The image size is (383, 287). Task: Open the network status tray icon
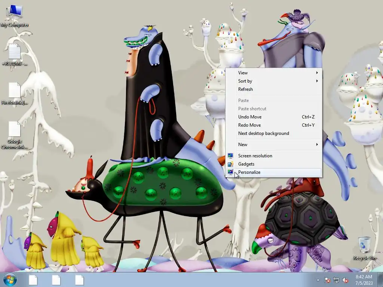(336, 280)
